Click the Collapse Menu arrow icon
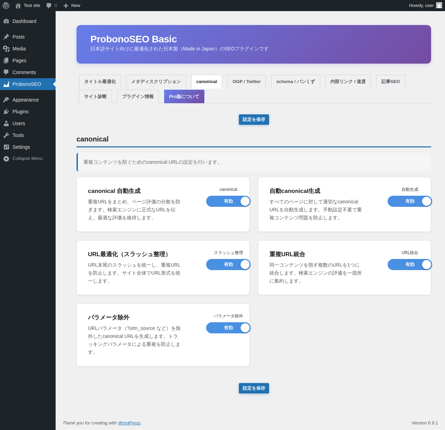Viewport: 445px width, 430px height. pos(6,159)
